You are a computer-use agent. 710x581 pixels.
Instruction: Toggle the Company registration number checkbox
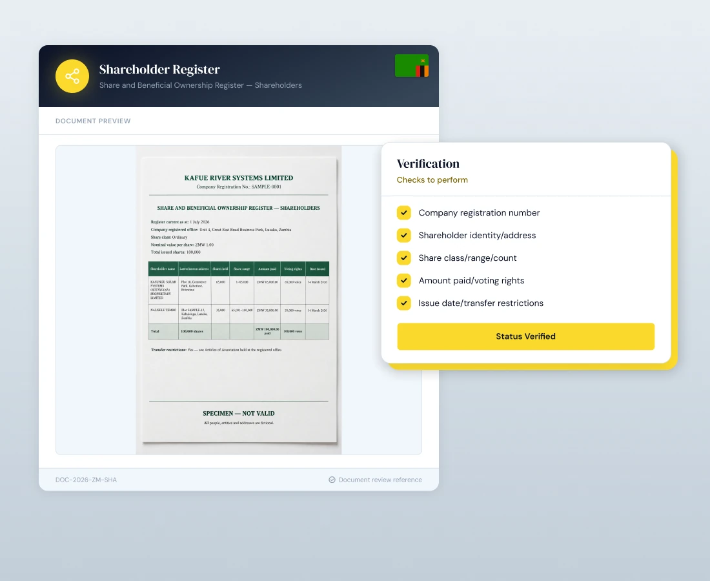click(404, 213)
